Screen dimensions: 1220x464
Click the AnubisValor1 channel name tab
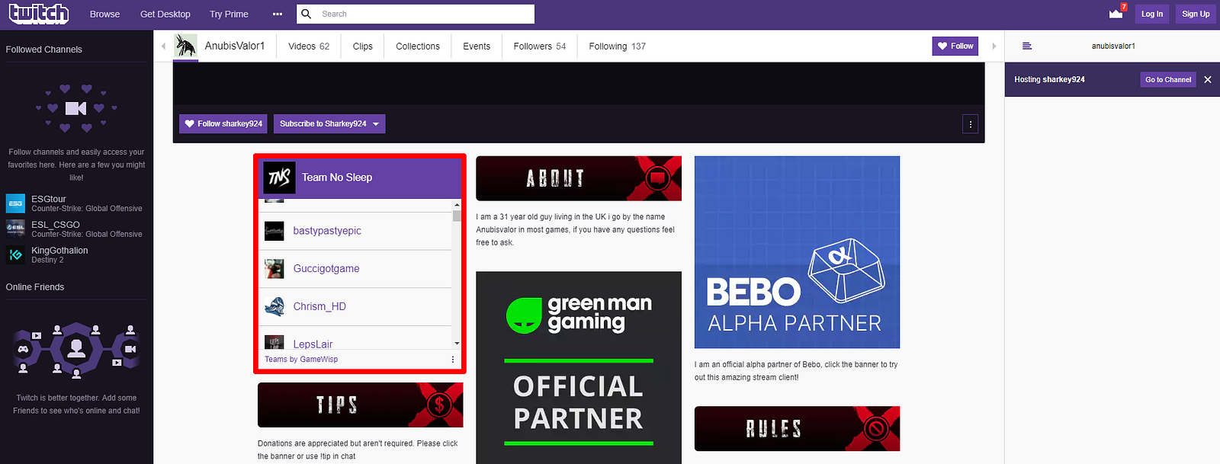235,46
